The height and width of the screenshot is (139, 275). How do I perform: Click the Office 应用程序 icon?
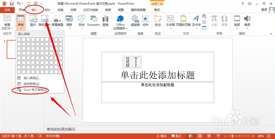(120, 18)
